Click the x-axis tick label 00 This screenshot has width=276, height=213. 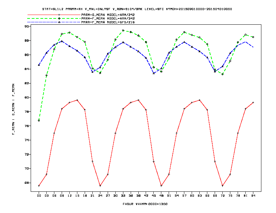39,196
